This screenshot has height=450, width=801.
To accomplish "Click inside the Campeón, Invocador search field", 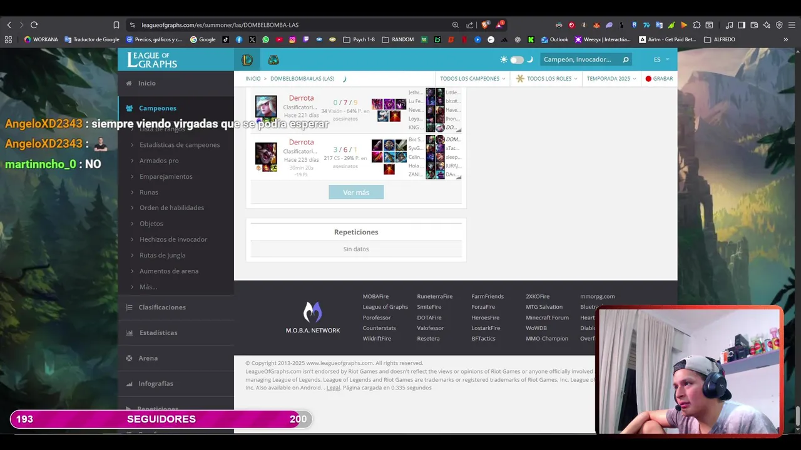I will tap(579, 59).
